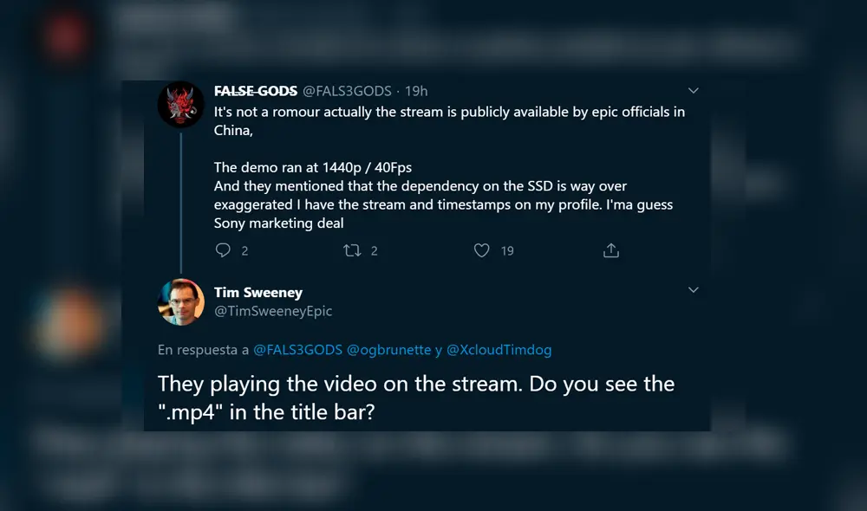
Task: Open FALSE GODS red demon avatar
Action: point(180,105)
